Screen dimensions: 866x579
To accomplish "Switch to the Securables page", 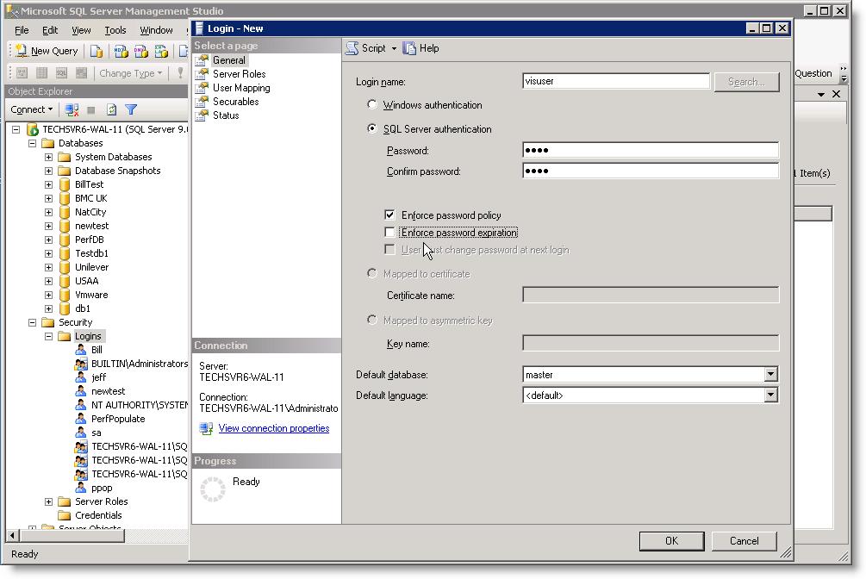I will 235,102.
